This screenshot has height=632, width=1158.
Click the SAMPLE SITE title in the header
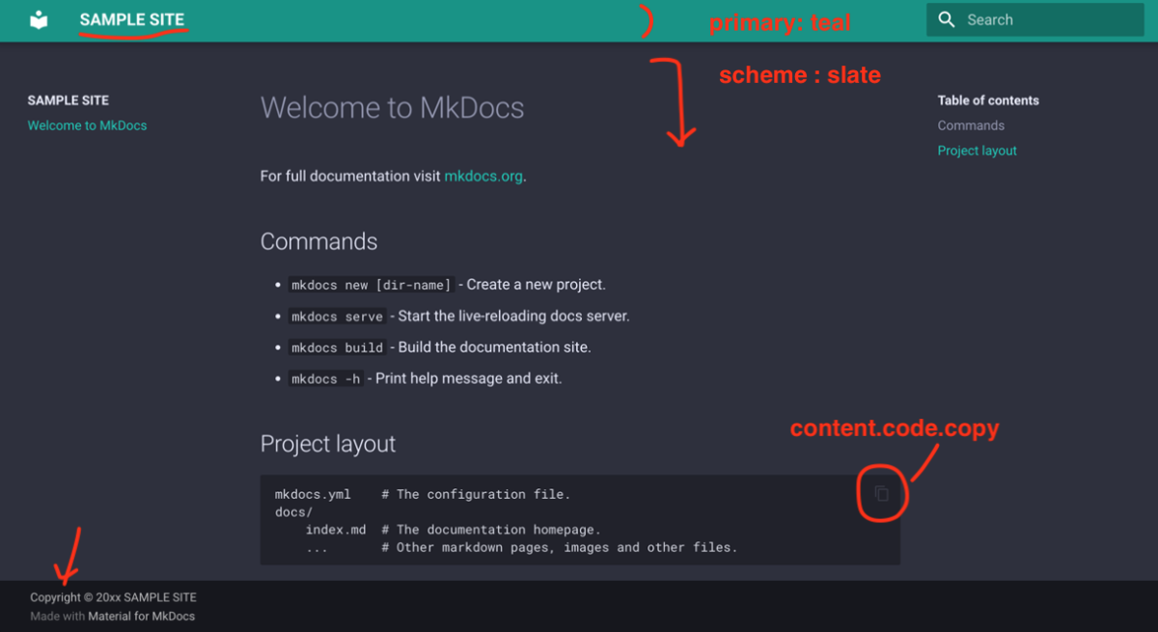pos(131,19)
